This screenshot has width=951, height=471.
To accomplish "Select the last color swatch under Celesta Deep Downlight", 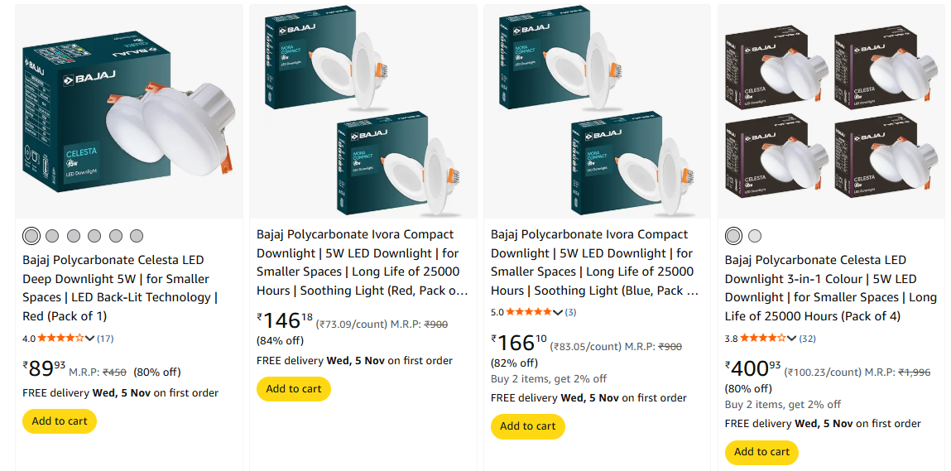I will (x=137, y=236).
